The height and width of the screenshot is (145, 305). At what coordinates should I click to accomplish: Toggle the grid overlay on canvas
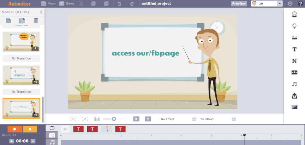(97, 119)
